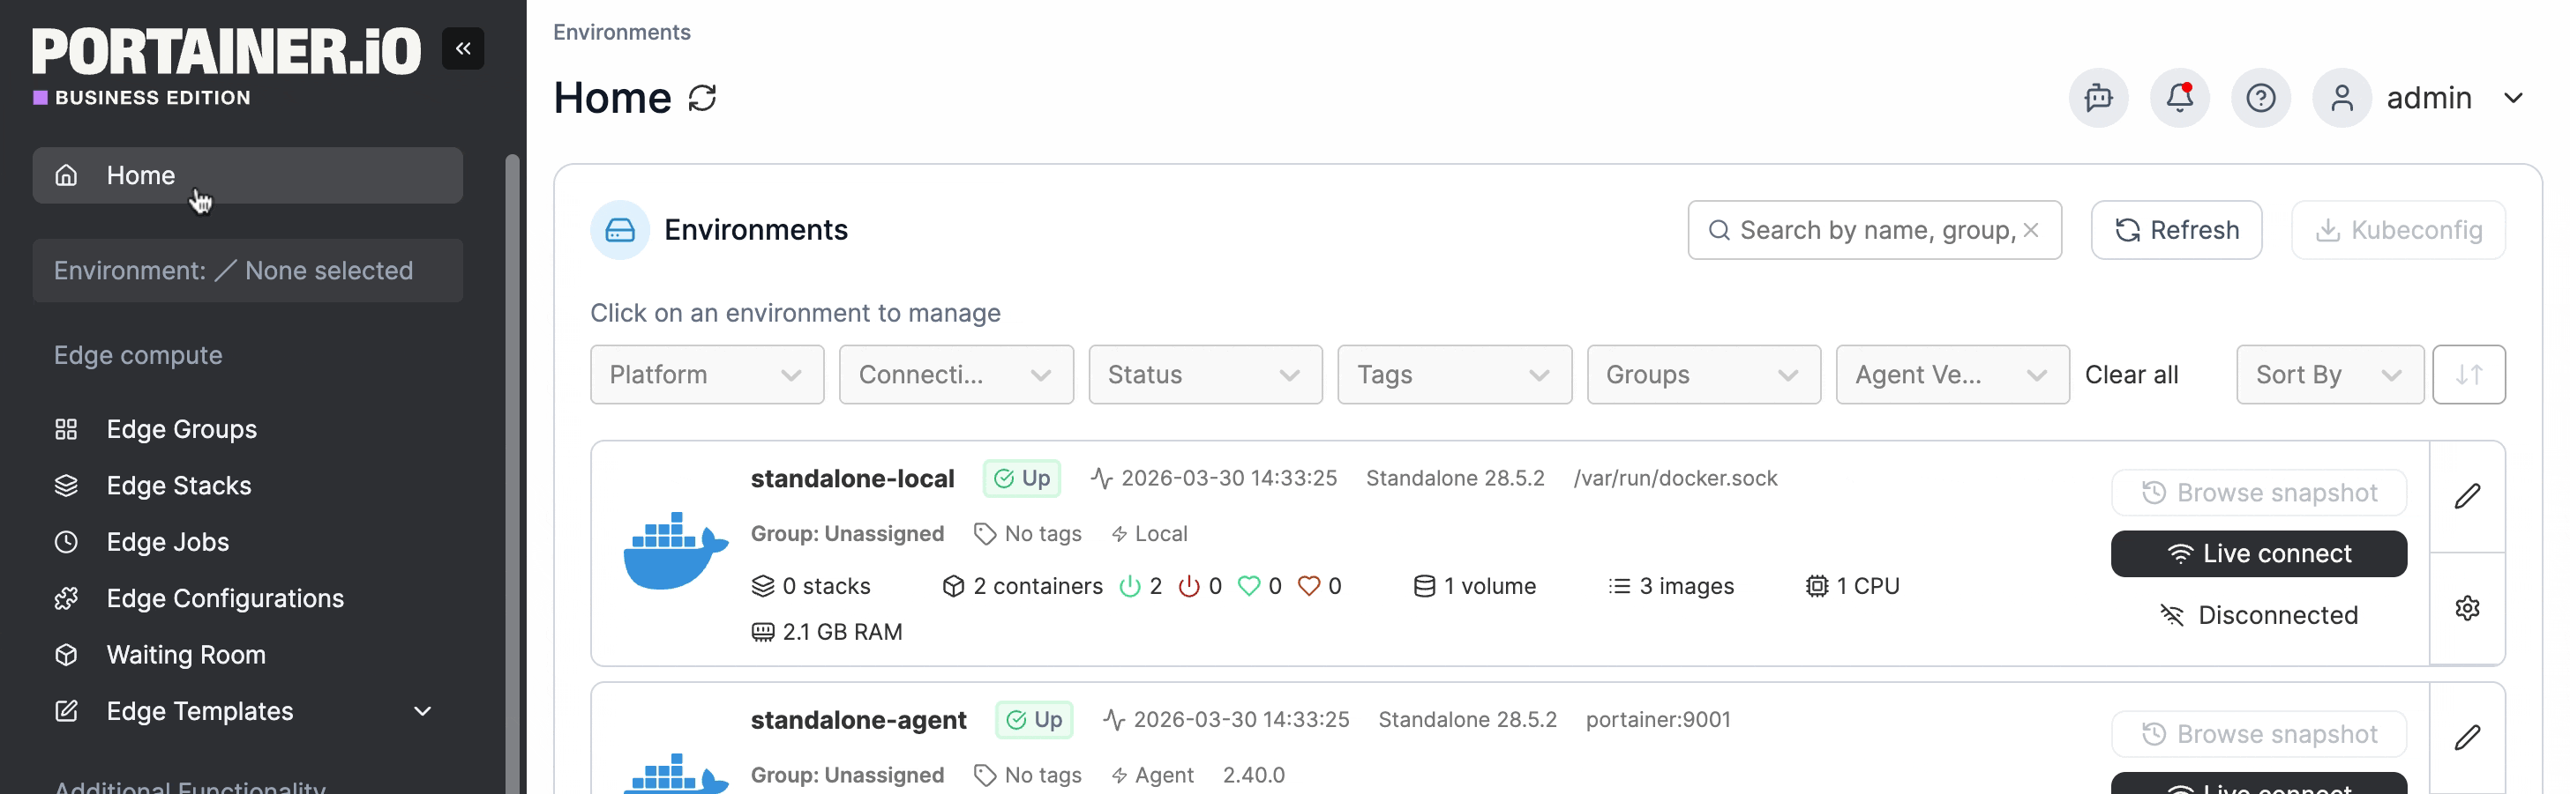The width and height of the screenshot is (2570, 794).
Task: Open the standalone-local environment name
Action: click(852, 479)
